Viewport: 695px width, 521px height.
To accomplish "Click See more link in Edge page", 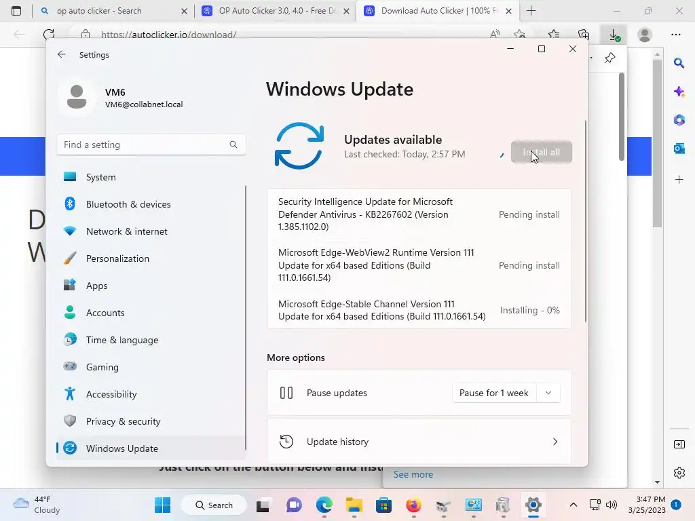I will [x=413, y=474].
